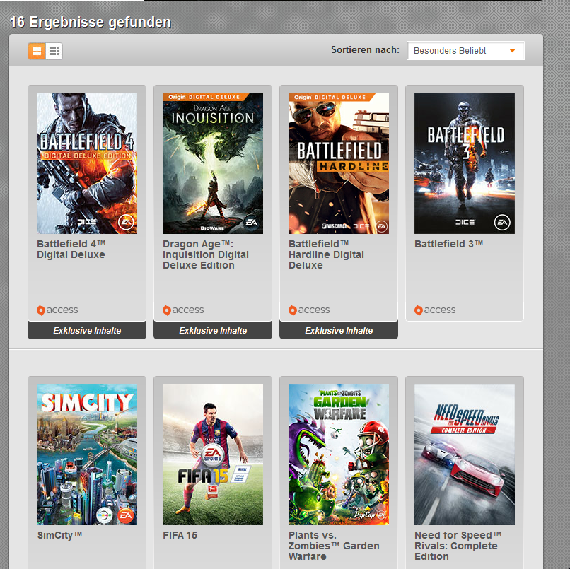This screenshot has height=569, width=570.
Task: Open Battlefield Hardline cover art
Action: [x=339, y=163]
